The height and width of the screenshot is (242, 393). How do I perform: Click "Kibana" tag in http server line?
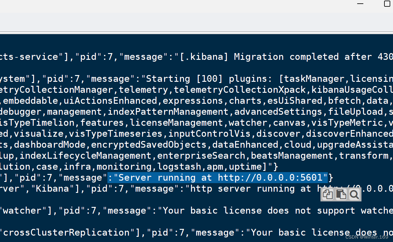[52, 189]
